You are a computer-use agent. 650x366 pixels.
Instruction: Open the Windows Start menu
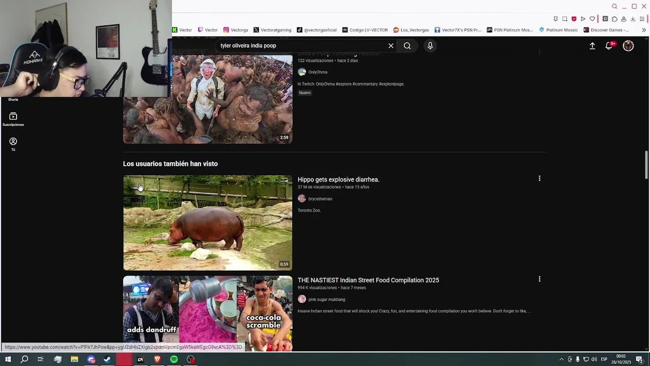click(8, 359)
